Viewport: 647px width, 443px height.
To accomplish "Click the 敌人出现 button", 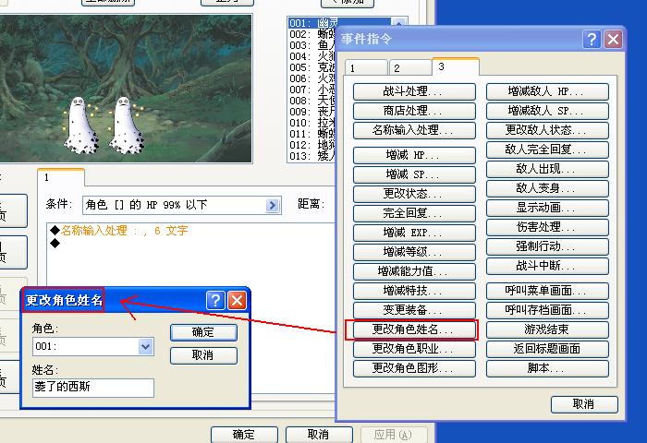I will point(547,169).
